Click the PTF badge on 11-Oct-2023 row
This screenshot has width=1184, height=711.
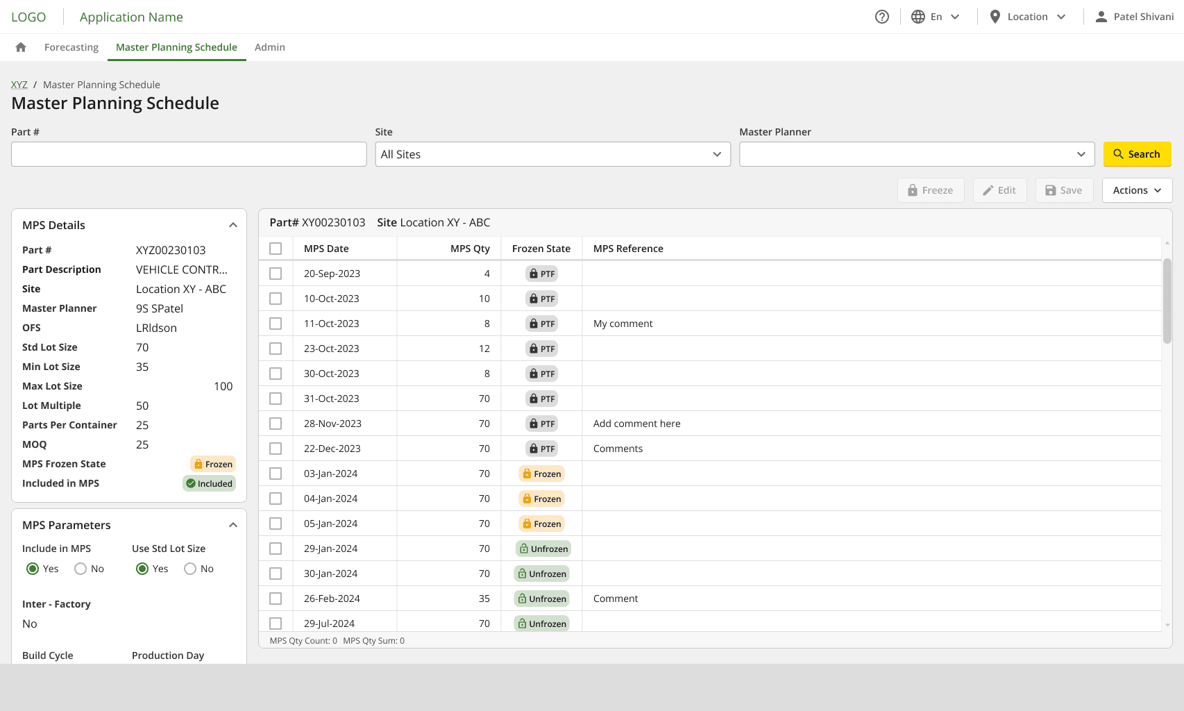click(x=542, y=324)
